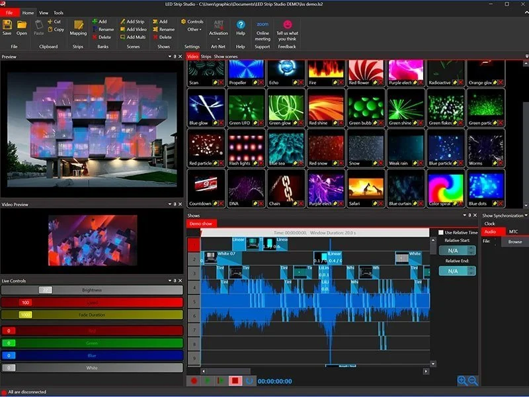Open the Controls settings option

[x=192, y=21]
